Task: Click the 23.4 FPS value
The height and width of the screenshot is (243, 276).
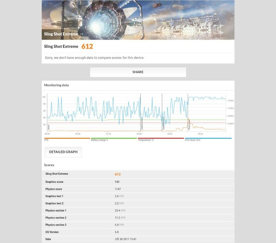Action: 120,210
